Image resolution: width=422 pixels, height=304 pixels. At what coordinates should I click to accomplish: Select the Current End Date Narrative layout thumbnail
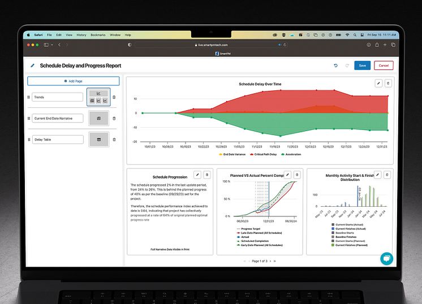click(99, 118)
